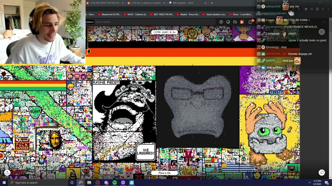Open Chrome from the taskbar
The width and height of the screenshot is (332, 186).
coord(81,183)
